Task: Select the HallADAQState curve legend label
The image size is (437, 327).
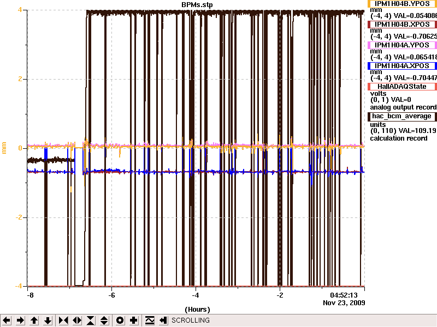Action: coord(402,87)
